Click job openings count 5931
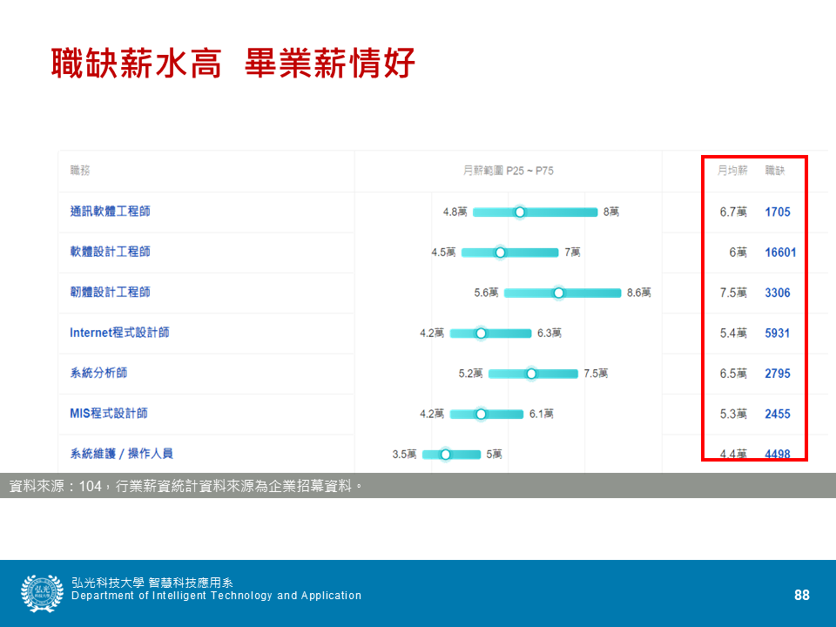836x627 pixels. [778, 334]
